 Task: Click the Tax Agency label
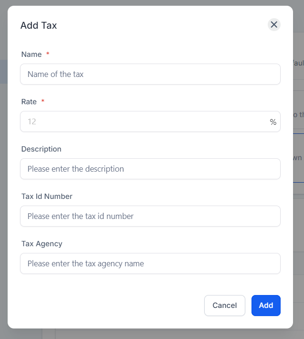coord(42,244)
